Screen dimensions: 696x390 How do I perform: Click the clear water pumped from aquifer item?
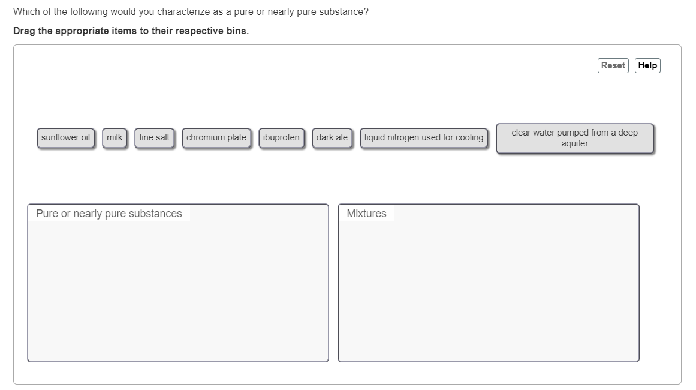click(574, 138)
